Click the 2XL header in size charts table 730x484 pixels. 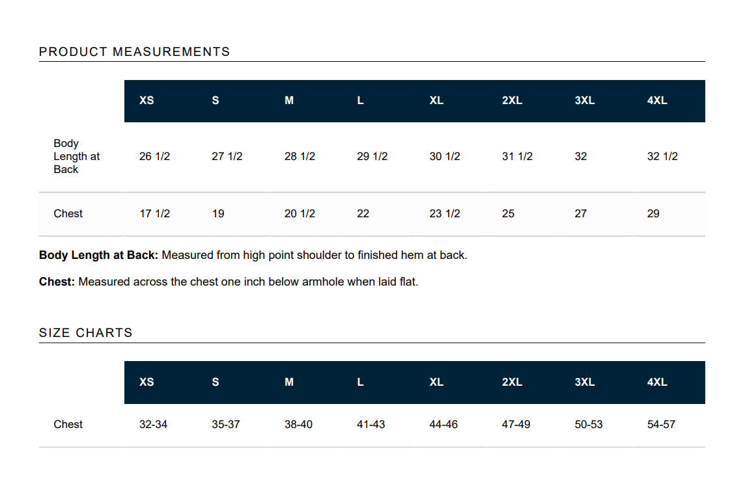(x=512, y=382)
